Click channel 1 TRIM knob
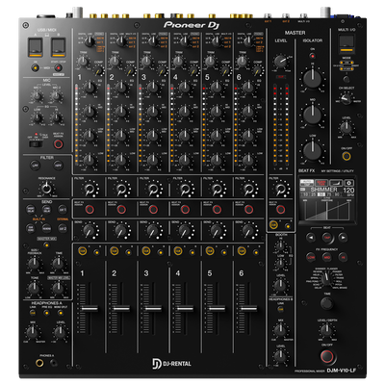Viewport: 385px width, 385px height. 83,61
